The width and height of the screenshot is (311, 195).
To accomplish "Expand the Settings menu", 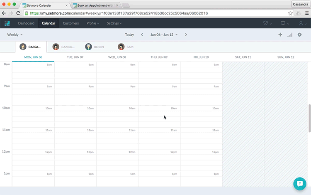I will point(114,23).
